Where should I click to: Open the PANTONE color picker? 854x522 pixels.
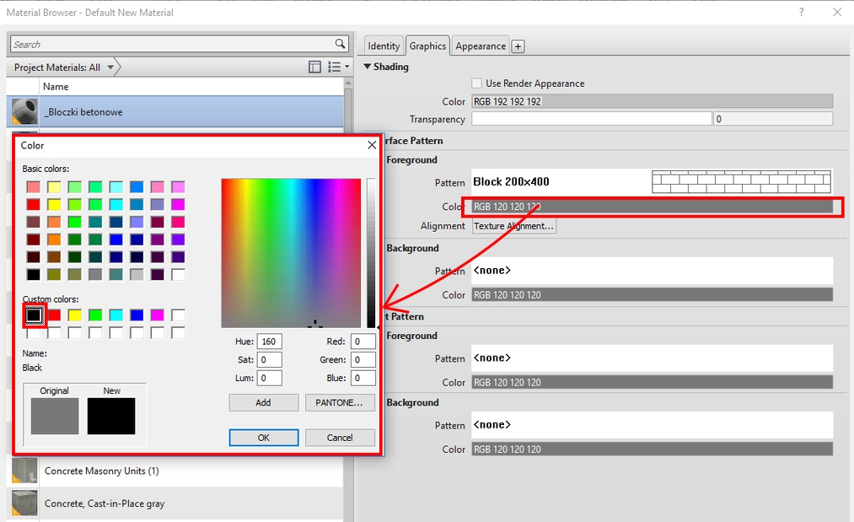click(340, 402)
